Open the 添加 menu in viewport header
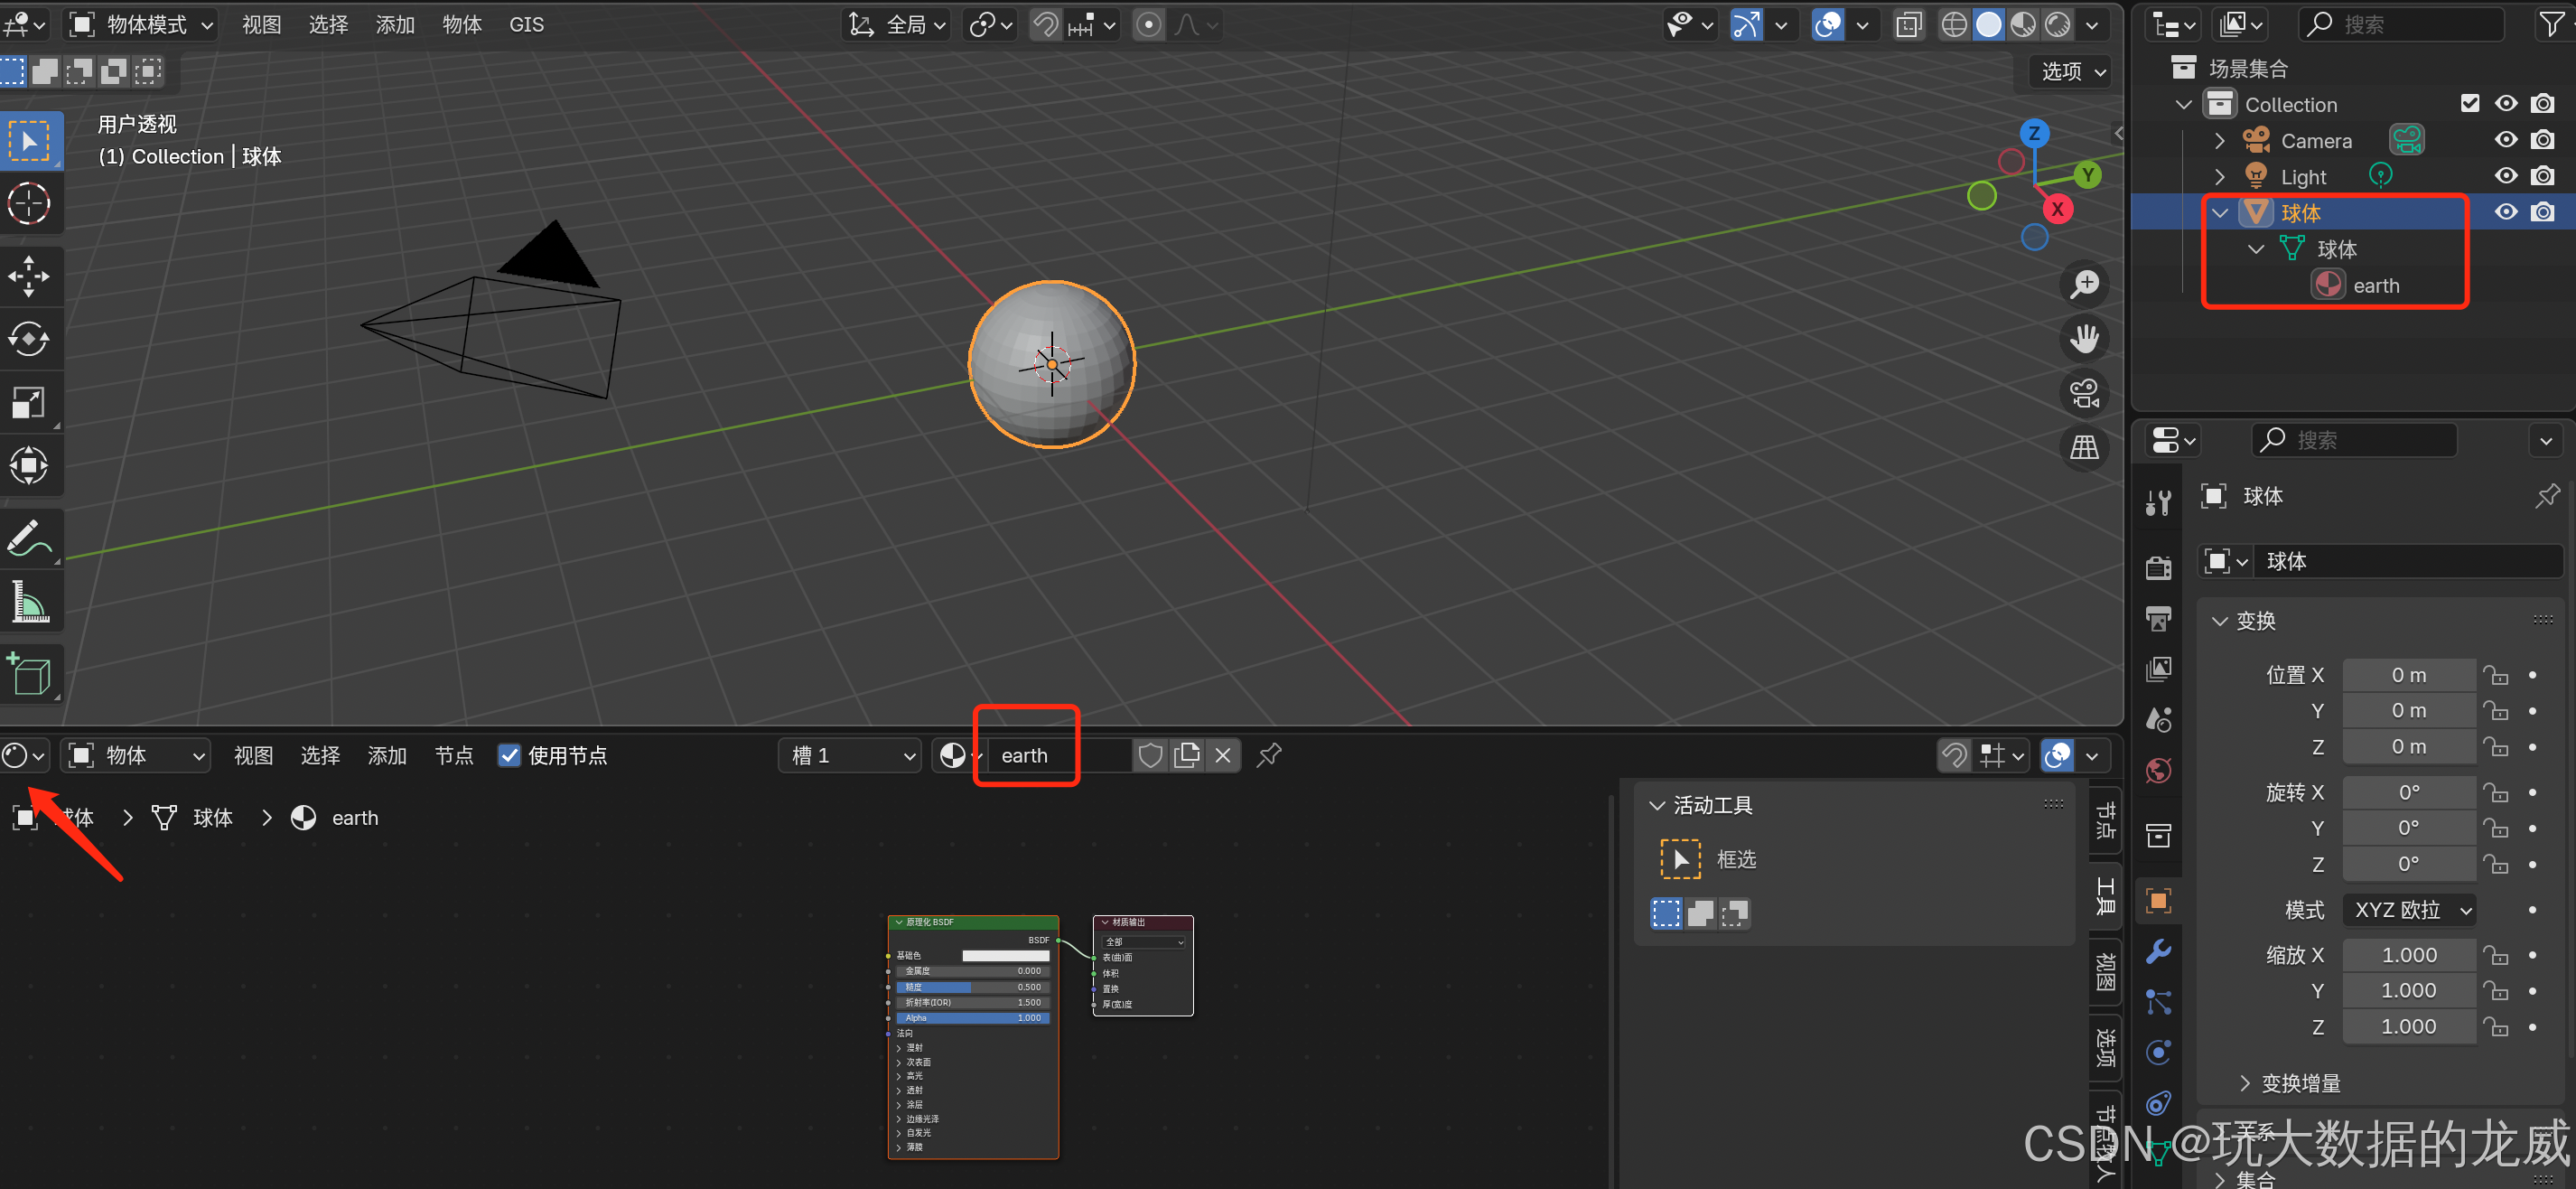2576x1189 pixels. pyautogui.click(x=395, y=24)
